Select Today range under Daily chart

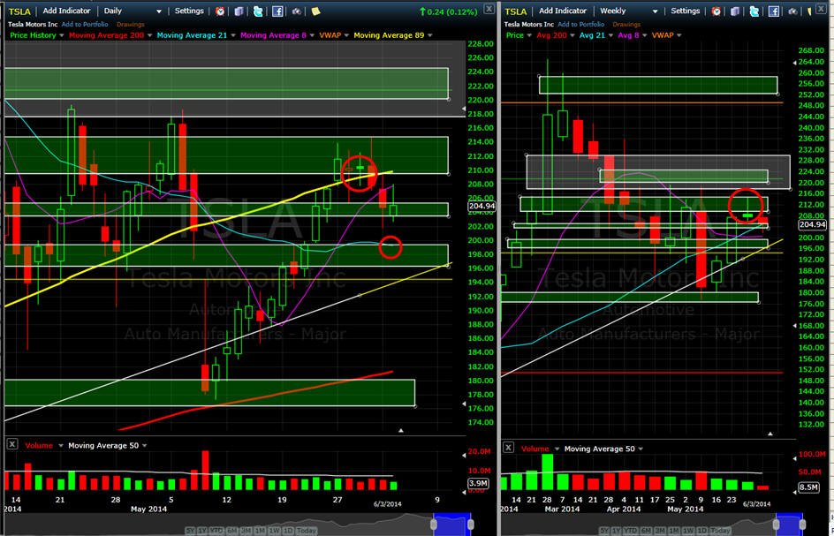click(x=307, y=530)
